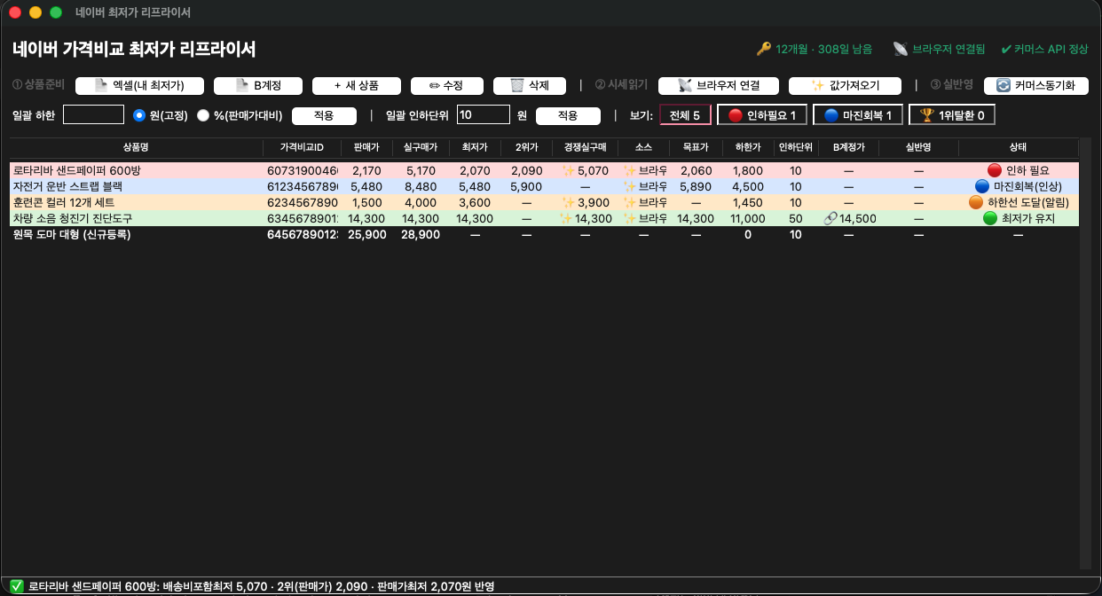Apply the 일괄 인하단위 with 적용
Image resolution: width=1102 pixels, height=596 pixels.
tap(568, 115)
